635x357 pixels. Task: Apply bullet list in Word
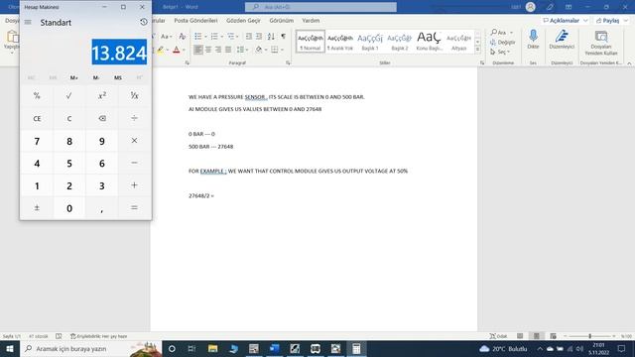click(198, 37)
